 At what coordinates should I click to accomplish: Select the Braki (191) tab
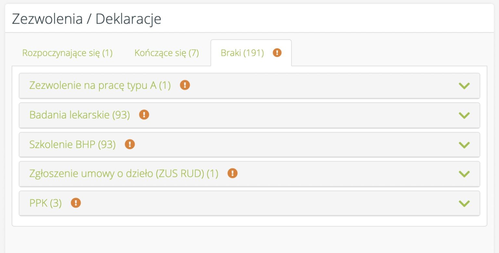(x=242, y=53)
